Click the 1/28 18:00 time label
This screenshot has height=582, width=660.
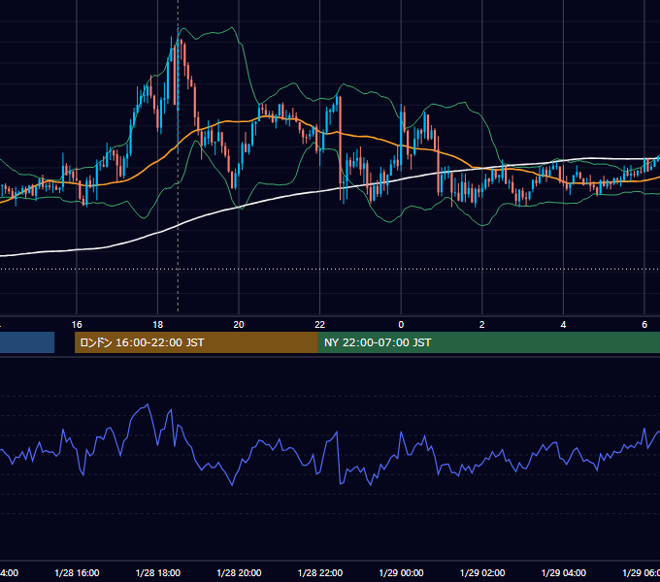[x=158, y=572]
